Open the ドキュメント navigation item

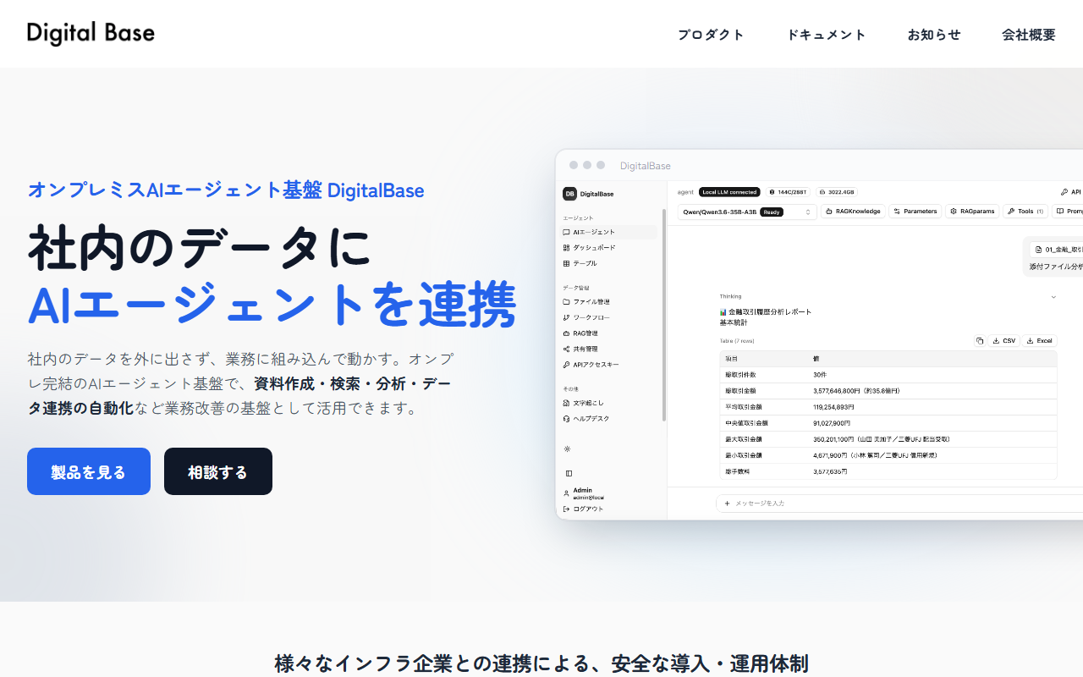[x=827, y=35]
